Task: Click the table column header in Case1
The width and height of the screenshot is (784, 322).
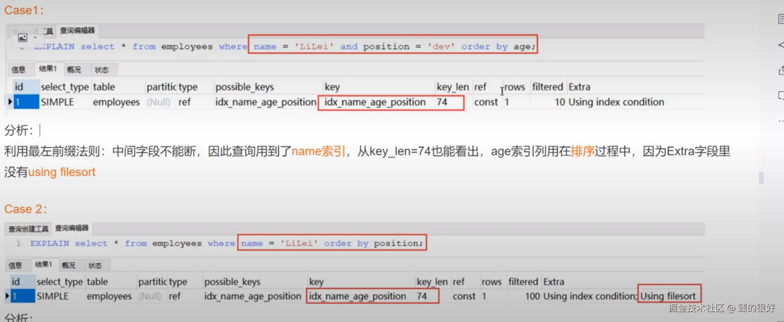Action: 104,87
